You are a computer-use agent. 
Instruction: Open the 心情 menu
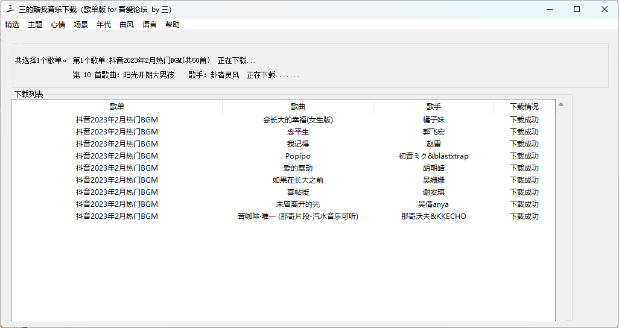(58, 25)
